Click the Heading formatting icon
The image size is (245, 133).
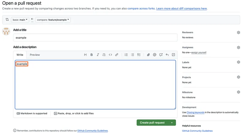coord(85,55)
